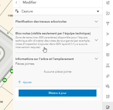This screenshot has height=110, width=113.
Task: Open the funnel filter tool
Action: (108, 23)
